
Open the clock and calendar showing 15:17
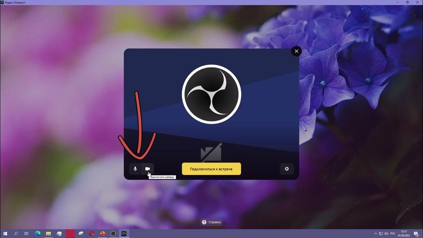(404, 234)
